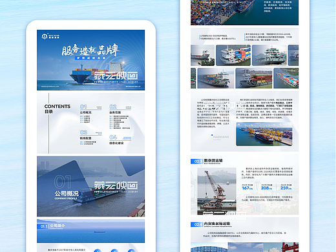Select the CONTENTS heading on the contents slide
Screen dimensions: 336x252
[58, 107]
